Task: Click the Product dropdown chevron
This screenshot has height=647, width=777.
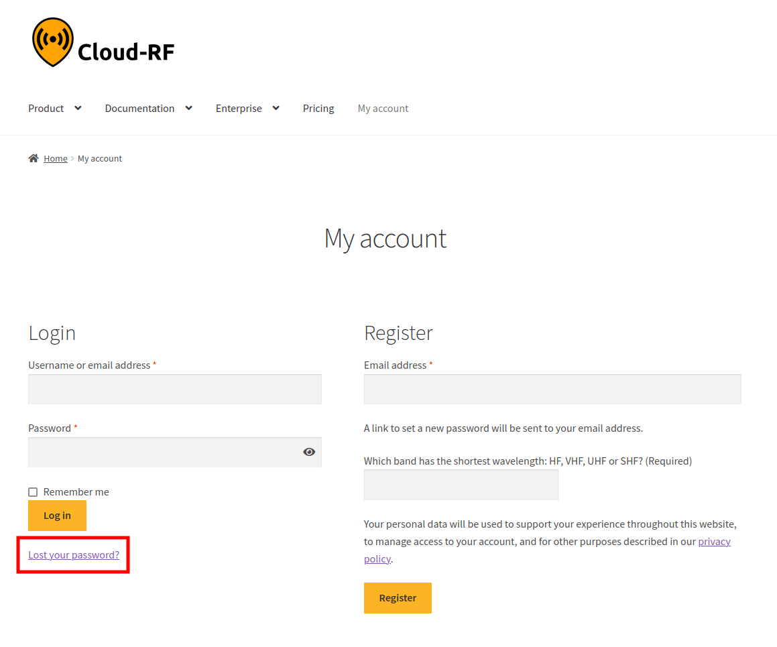Action: pyautogui.click(x=78, y=108)
